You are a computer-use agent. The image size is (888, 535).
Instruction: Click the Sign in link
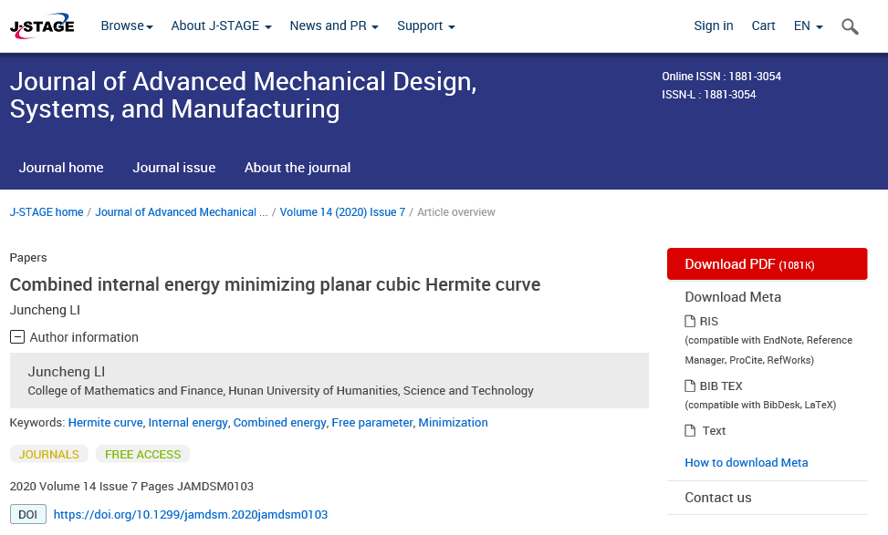pyautogui.click(x=713, y=26)
